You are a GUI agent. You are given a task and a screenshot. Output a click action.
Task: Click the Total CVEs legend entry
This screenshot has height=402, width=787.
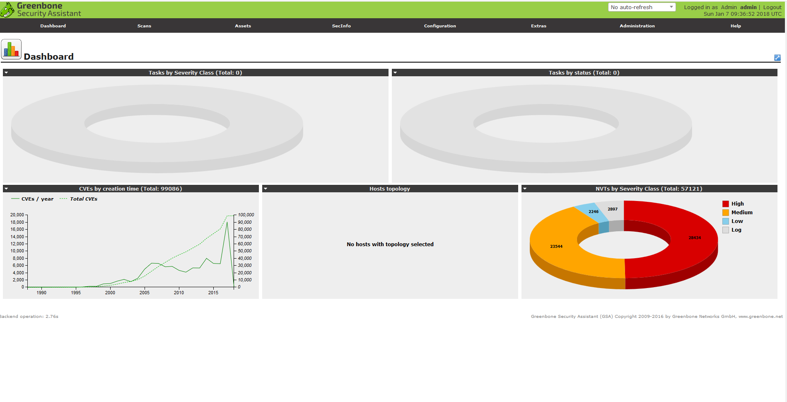78,199
